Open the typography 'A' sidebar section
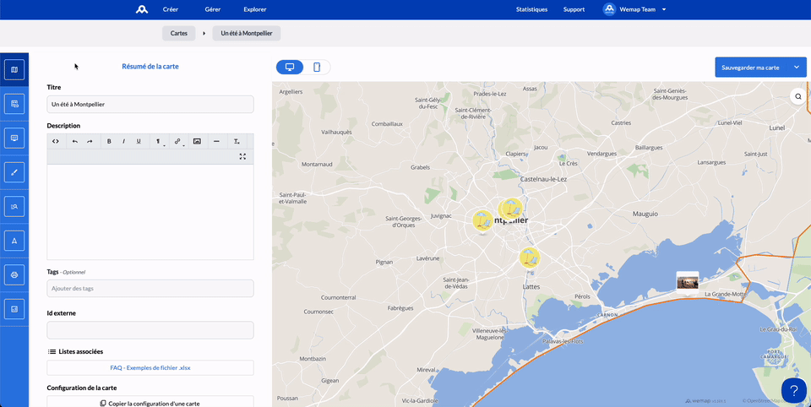The height and width of the screenshot is (407, 811). coord(14,241)
